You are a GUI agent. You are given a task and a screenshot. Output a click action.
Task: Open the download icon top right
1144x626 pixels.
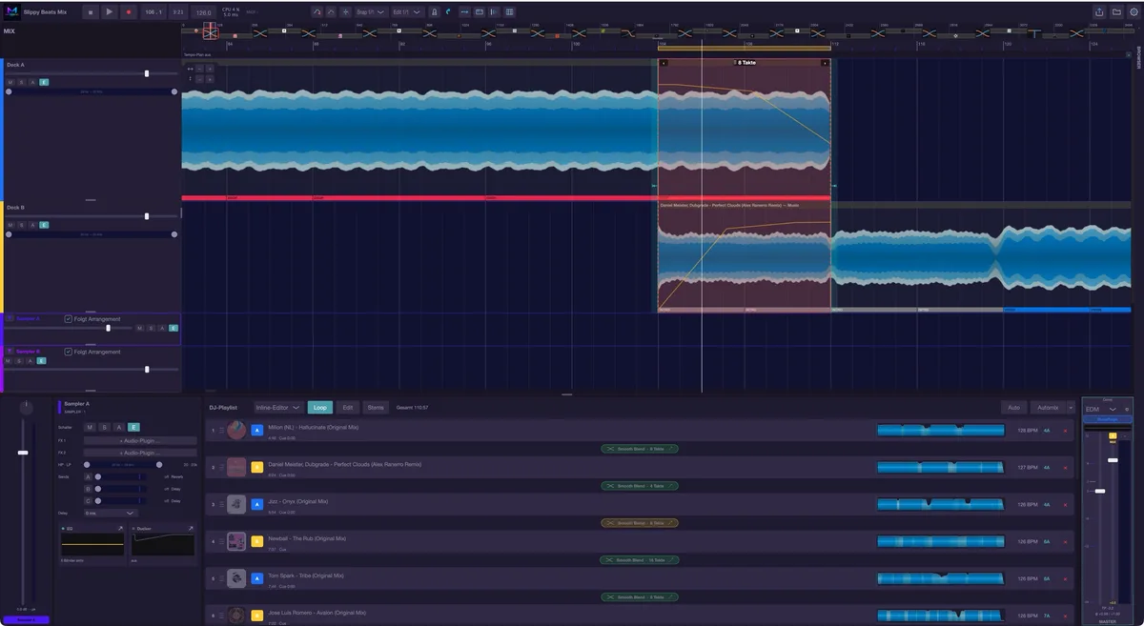pyautogui.click(x=1116, y=11)
